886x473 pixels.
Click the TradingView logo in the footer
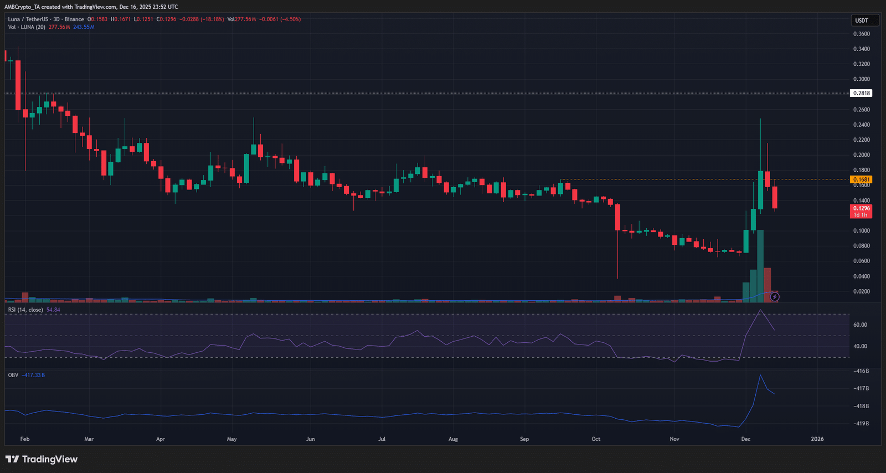click(42, 459)
